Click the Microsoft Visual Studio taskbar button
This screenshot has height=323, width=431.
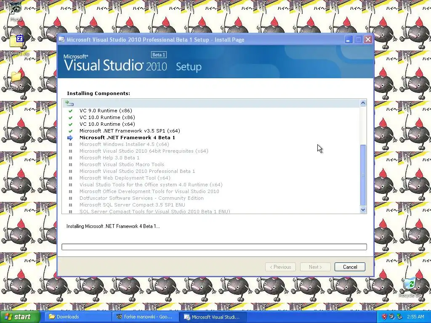(x=213, y=317)
